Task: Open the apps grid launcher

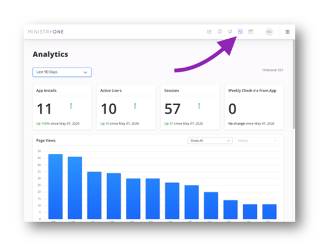Action: pyautogui.click(x=287, y=32)
